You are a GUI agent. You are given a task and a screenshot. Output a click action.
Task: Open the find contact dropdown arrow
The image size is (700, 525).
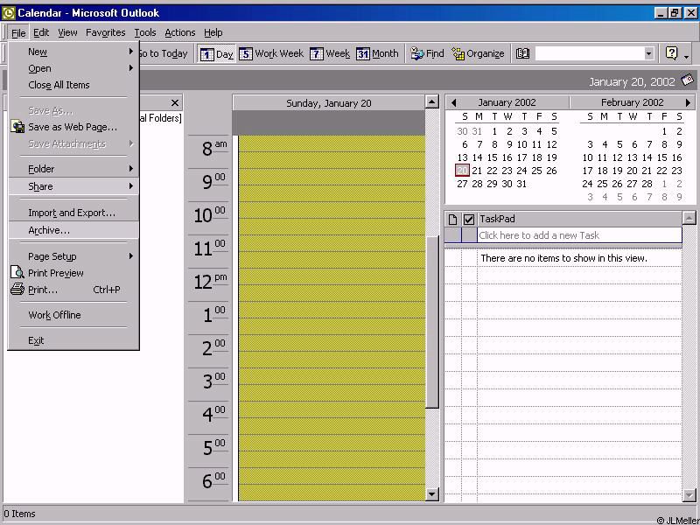click(648, 53)
